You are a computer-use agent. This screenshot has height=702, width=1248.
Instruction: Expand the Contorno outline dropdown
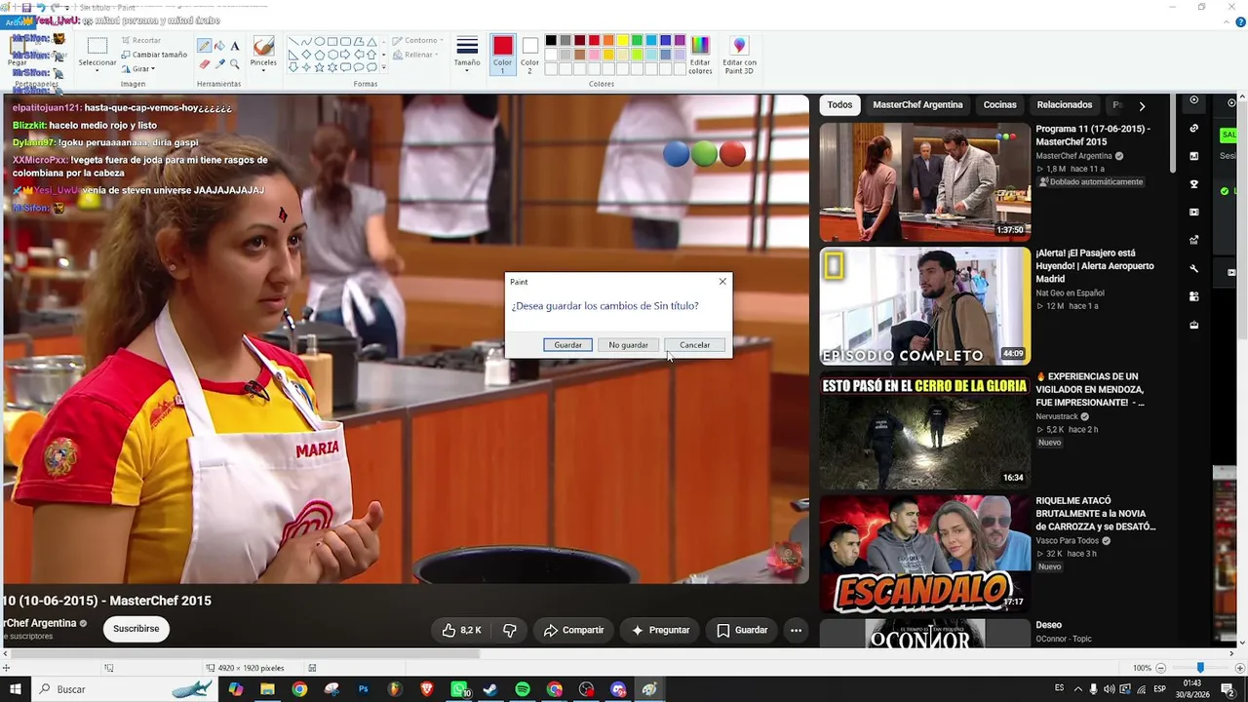click(417, 41)
